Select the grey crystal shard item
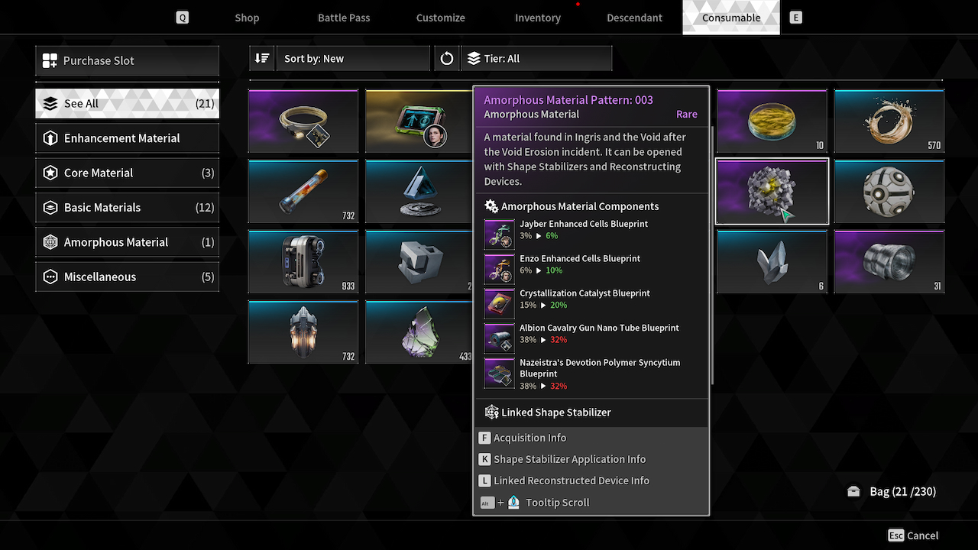 click(x=772, y=262)
